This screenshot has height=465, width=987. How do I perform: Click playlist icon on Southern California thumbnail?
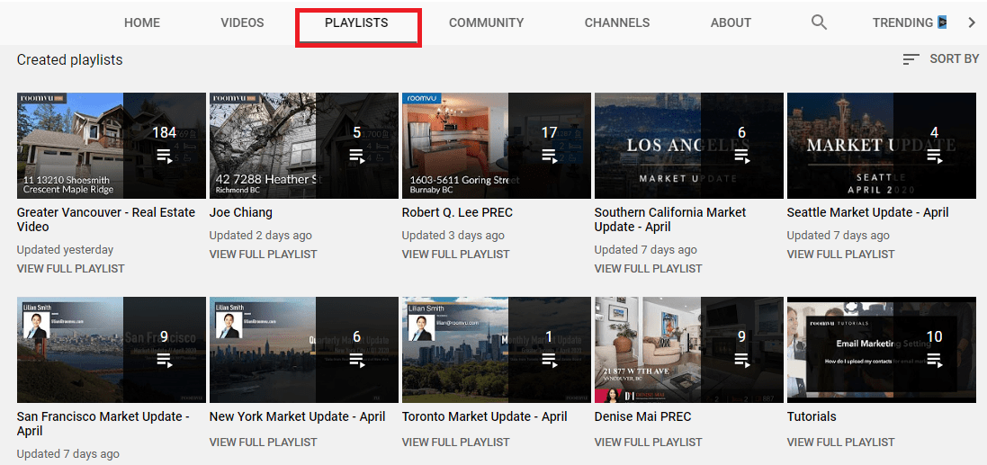point(742,156)
